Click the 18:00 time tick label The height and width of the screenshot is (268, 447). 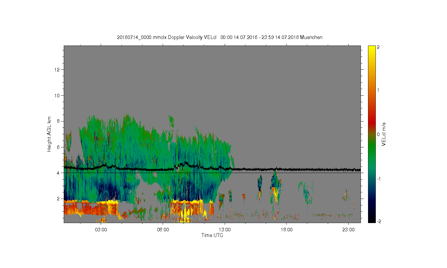[x=287, y=230]
